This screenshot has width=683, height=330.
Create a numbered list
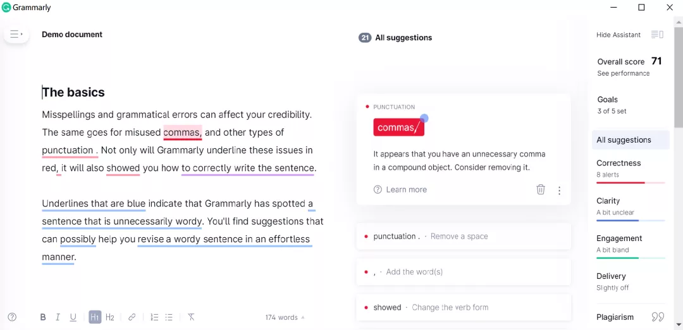pos(154,317)
